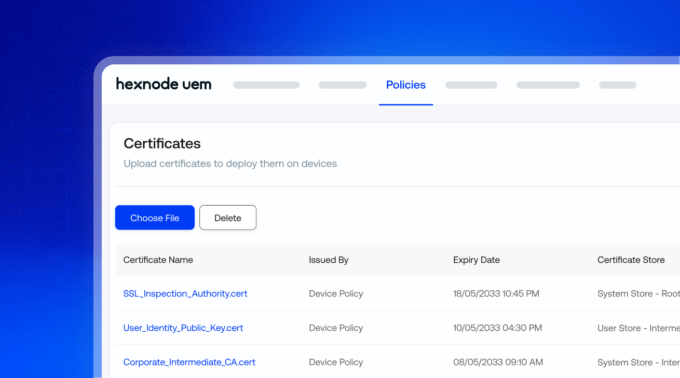680x378 pixels.
Task: Open SSL_Inspection_Authority.cert certificate link
Action: coord(185,294)
